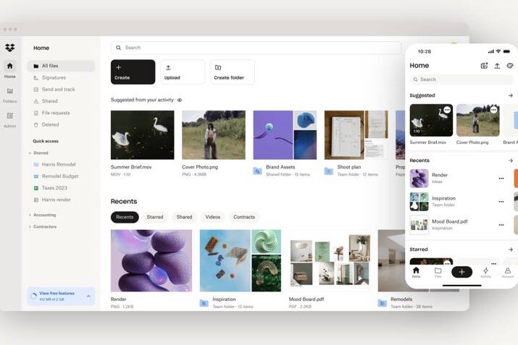Expand View free features panel chevron

[x=88, y=297]
